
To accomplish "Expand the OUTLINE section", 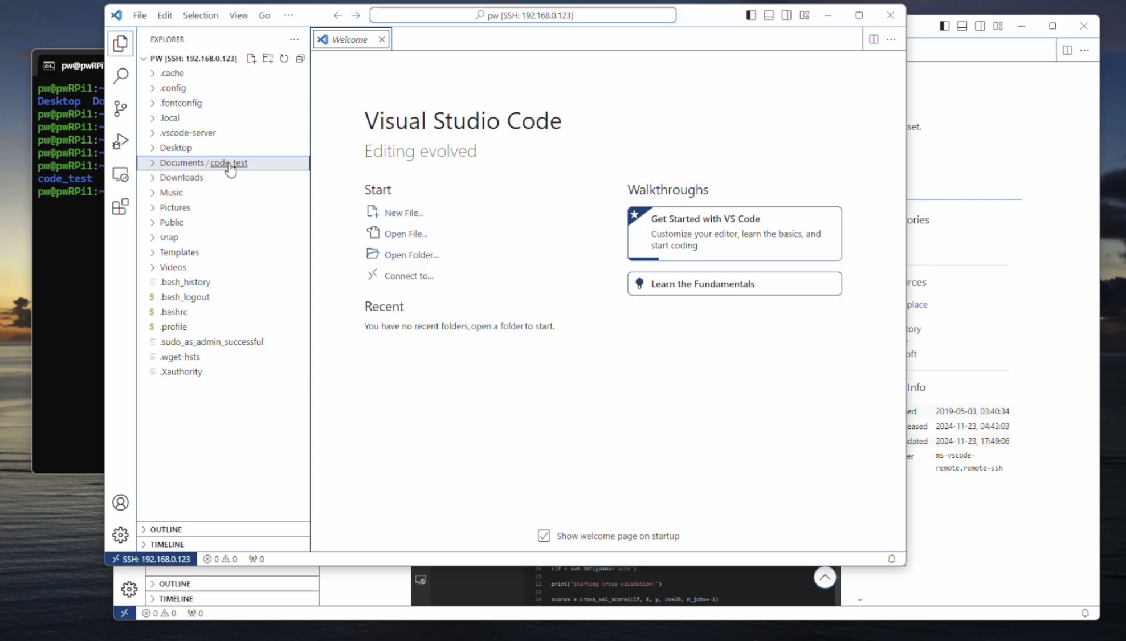I will [166, 529].
